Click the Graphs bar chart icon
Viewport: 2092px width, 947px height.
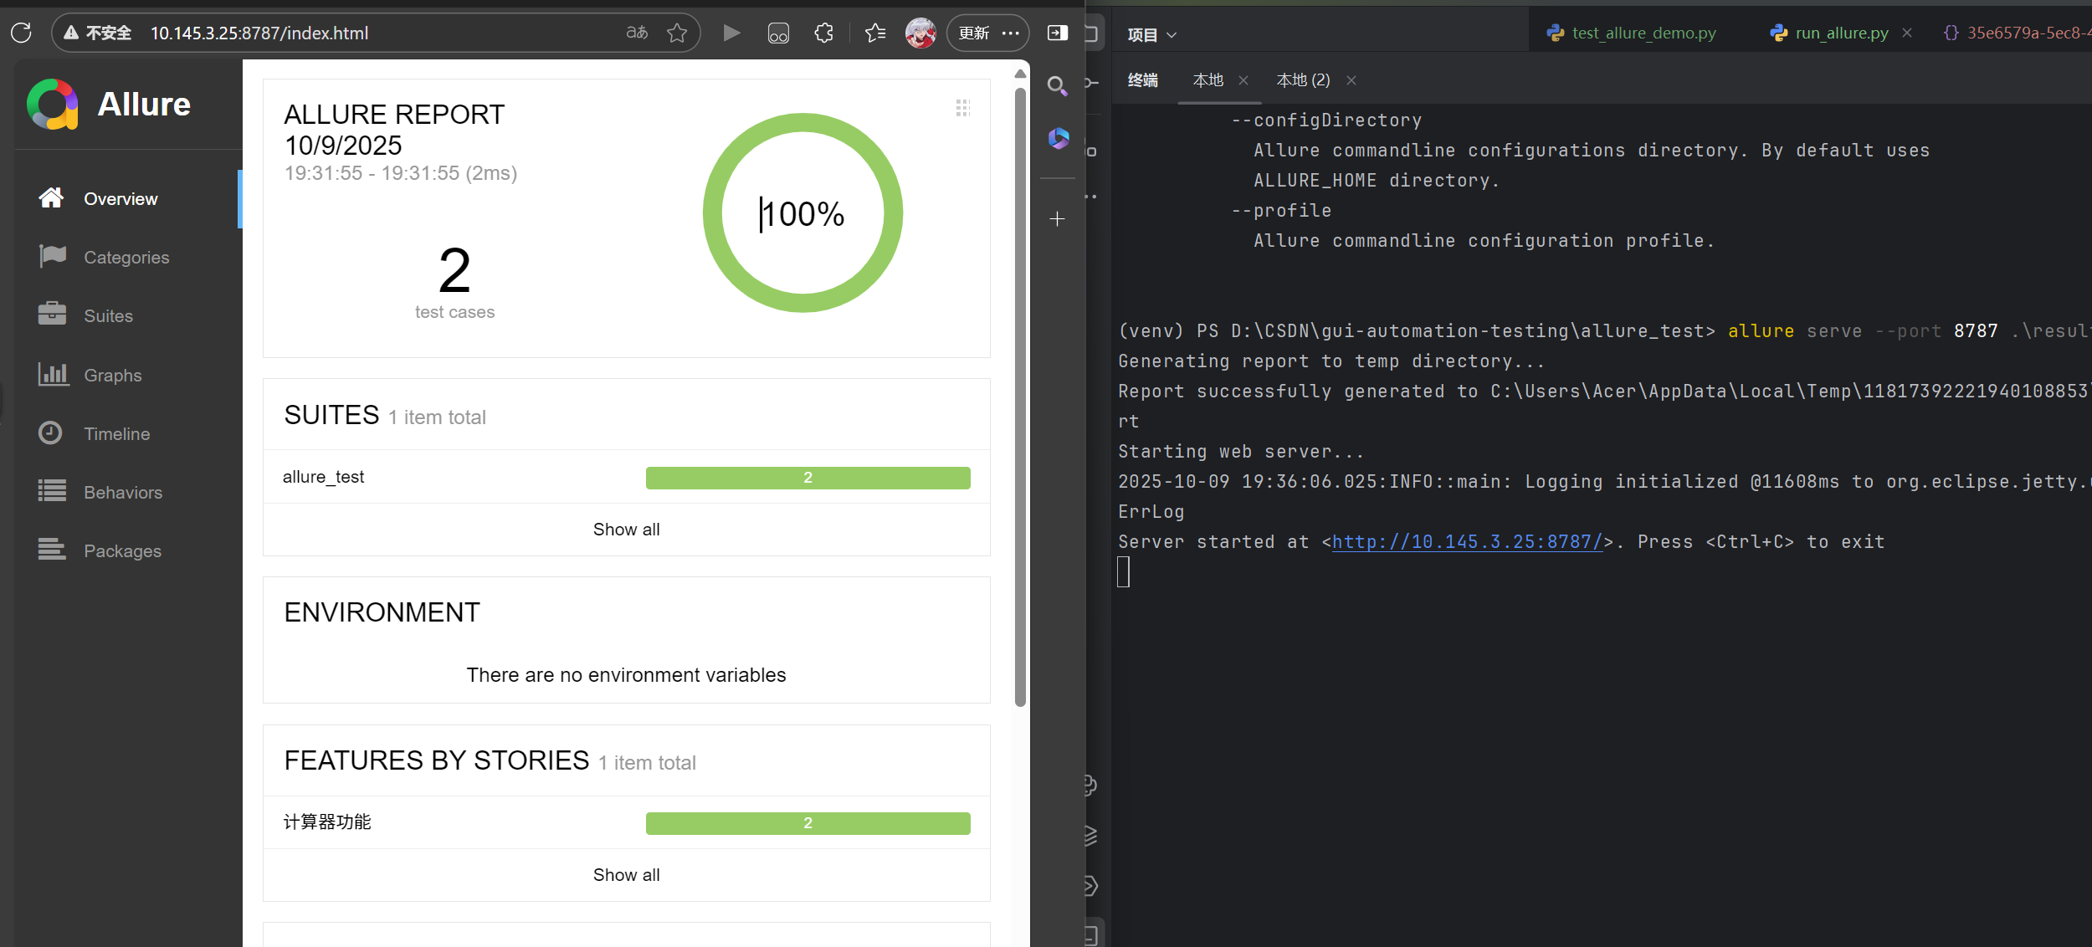[52, 374]
